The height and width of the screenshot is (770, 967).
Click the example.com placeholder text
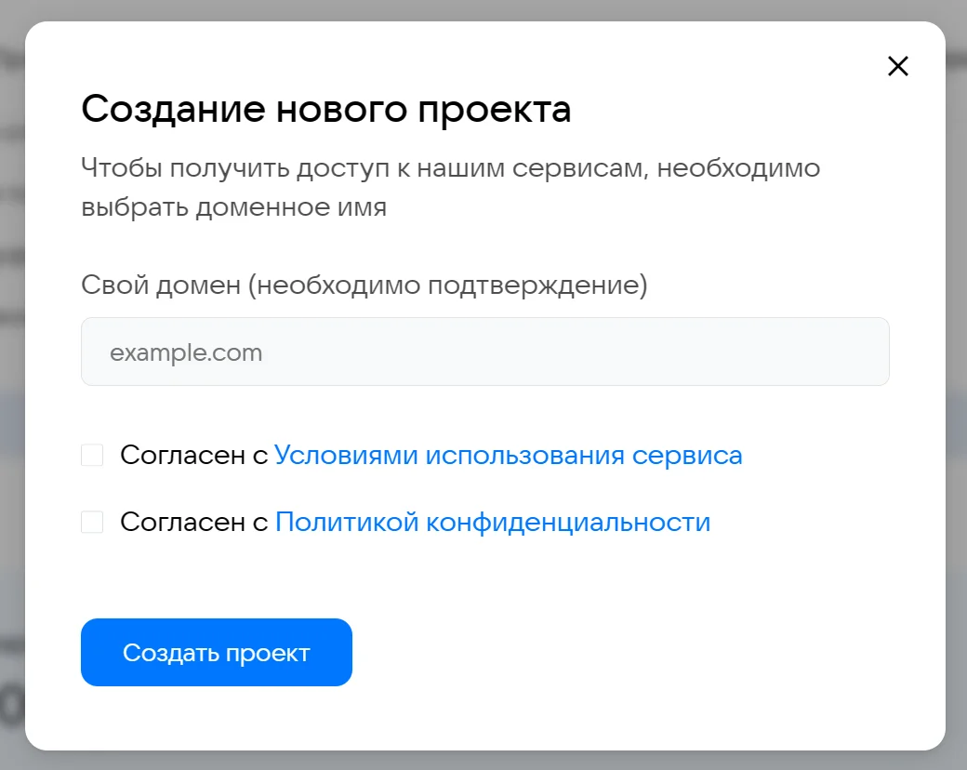(186, 352)
